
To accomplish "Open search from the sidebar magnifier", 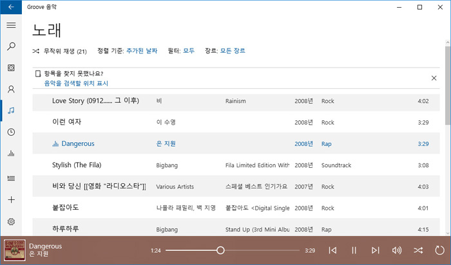I will click(x=11, y=46).
